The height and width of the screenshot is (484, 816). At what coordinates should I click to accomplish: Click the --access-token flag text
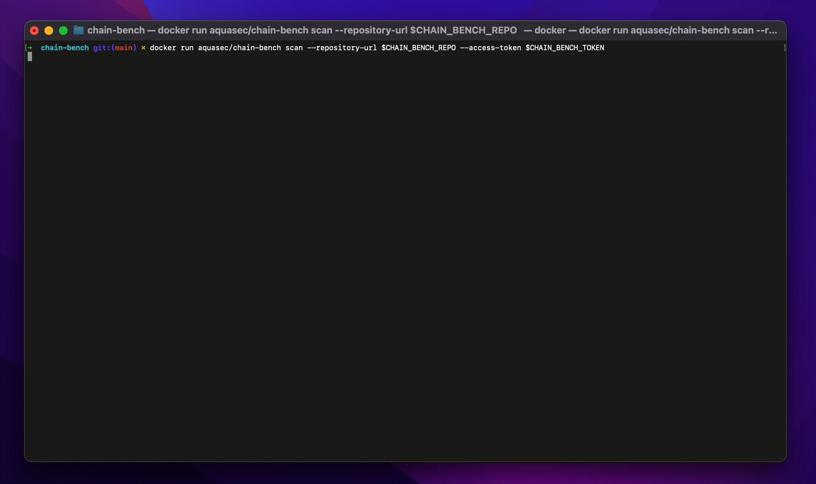[x=490, y=48]
